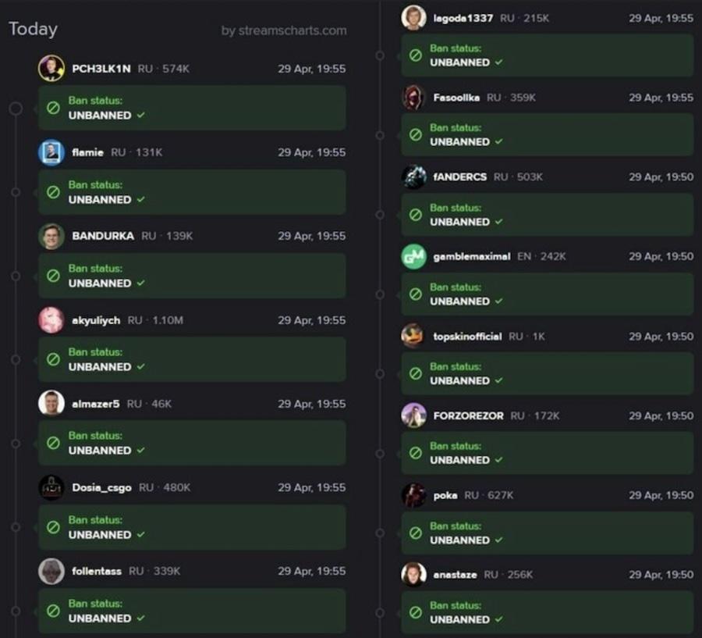The image size is (702, 638).
Task: Select the green GM avatar of gamblemaximal
Action: (413, 256)
